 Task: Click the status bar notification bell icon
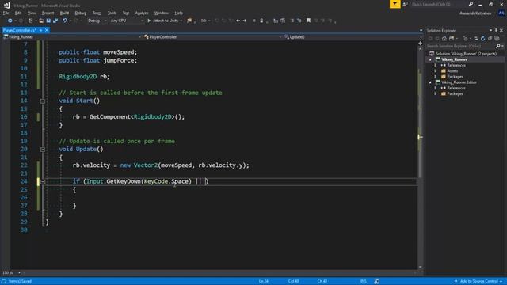tap(377, 281)
